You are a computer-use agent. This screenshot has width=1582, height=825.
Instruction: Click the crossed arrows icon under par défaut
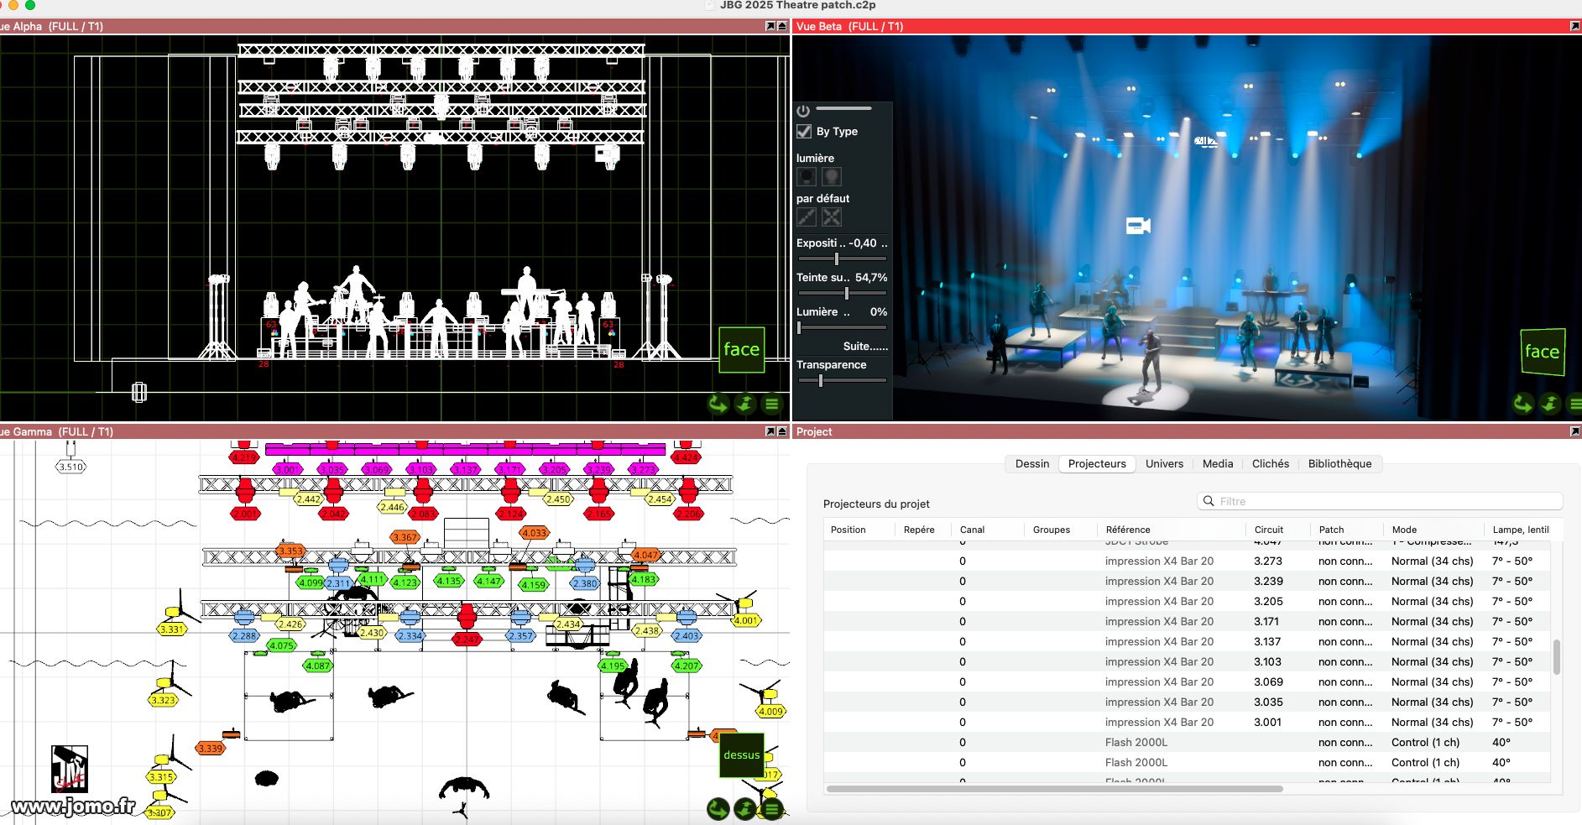click(x=832, y=217)
